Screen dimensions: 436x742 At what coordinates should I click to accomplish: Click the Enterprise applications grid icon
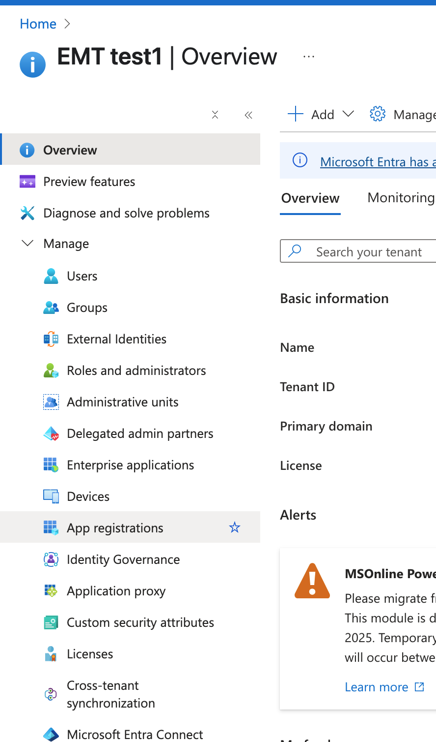(51, 465)
